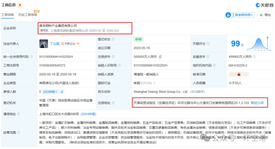The image size is (275, 149).
Task: Click the 经营范围 description paragraph
Action: [x=155, y=133]
